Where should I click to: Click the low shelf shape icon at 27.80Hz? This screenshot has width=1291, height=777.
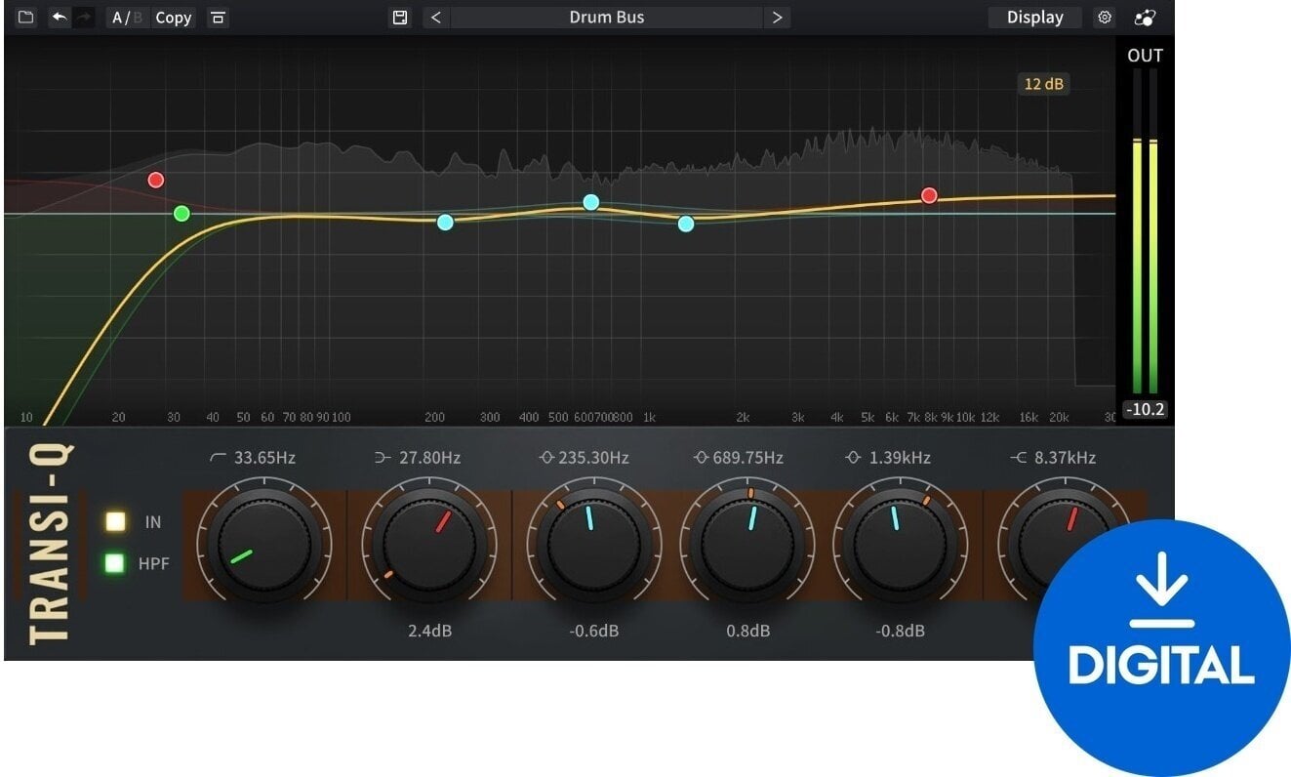(x=383, y=458)
